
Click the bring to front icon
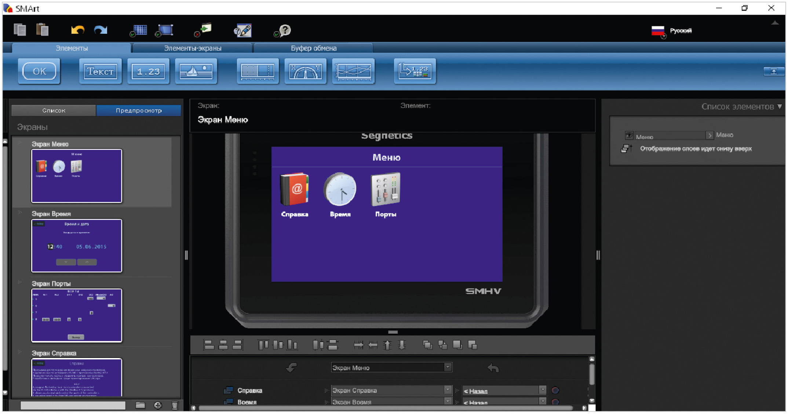point(428,345)
